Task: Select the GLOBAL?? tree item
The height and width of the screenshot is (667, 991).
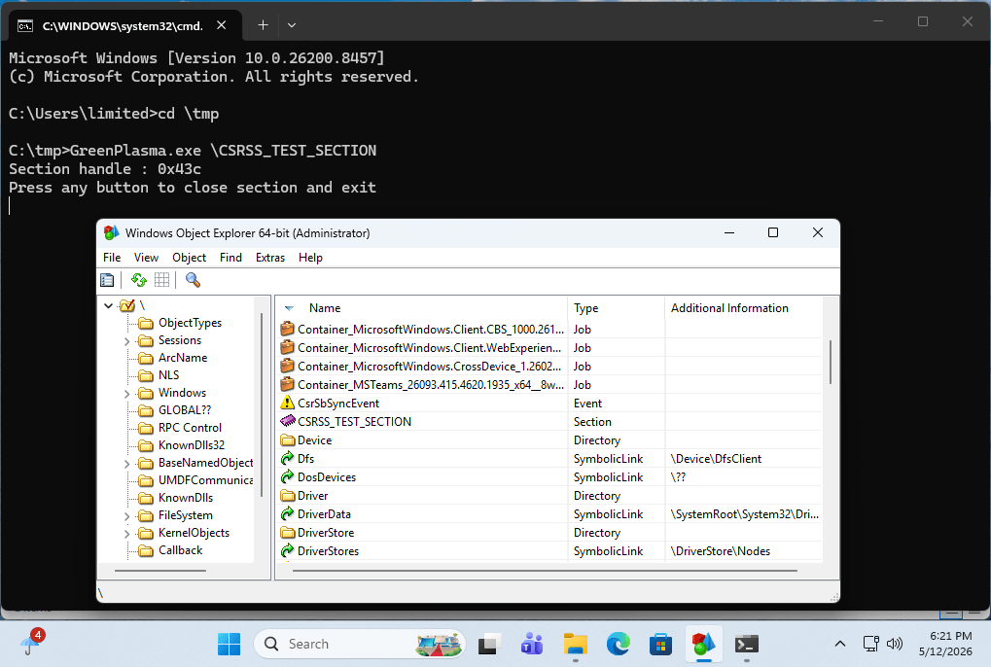Action: (x=184, y=410)
